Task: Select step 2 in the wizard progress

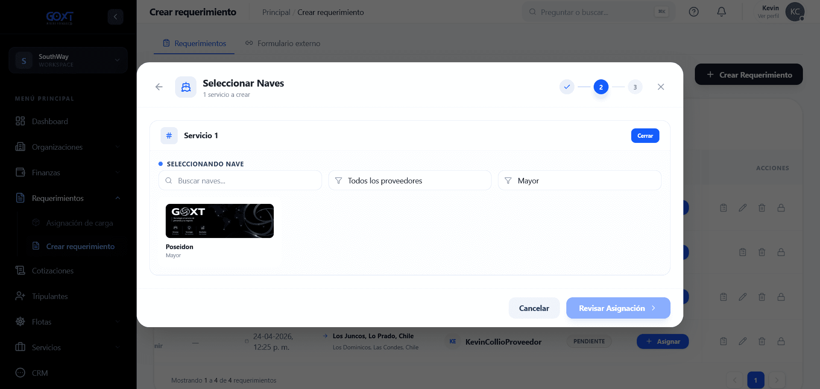Action: (x=601, y=87)
